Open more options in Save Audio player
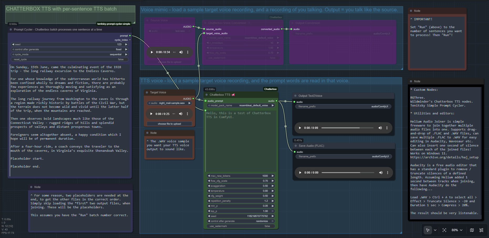Viewport: 489px width, 238px height. [x=388, y=173]
